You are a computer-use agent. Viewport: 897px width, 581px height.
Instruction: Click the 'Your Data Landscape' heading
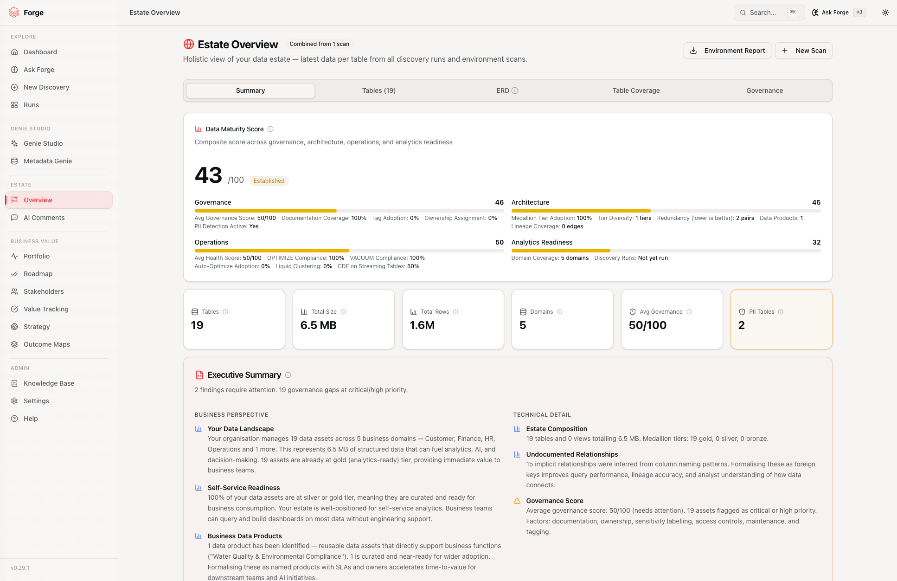point(241,429)
